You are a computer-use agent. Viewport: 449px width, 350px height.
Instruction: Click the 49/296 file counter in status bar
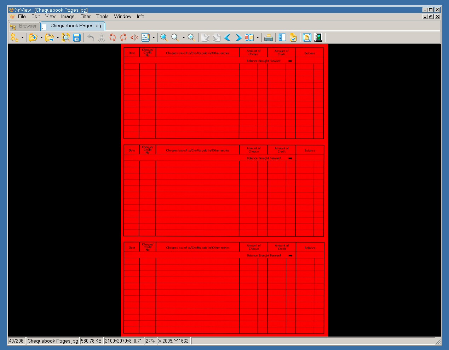[16, 341]
